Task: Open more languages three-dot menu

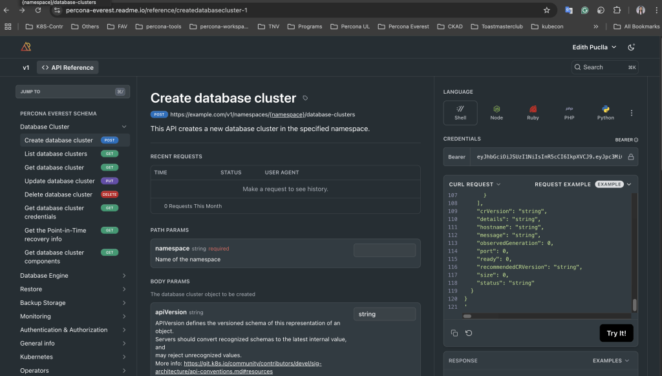Action: pos(632,112)
